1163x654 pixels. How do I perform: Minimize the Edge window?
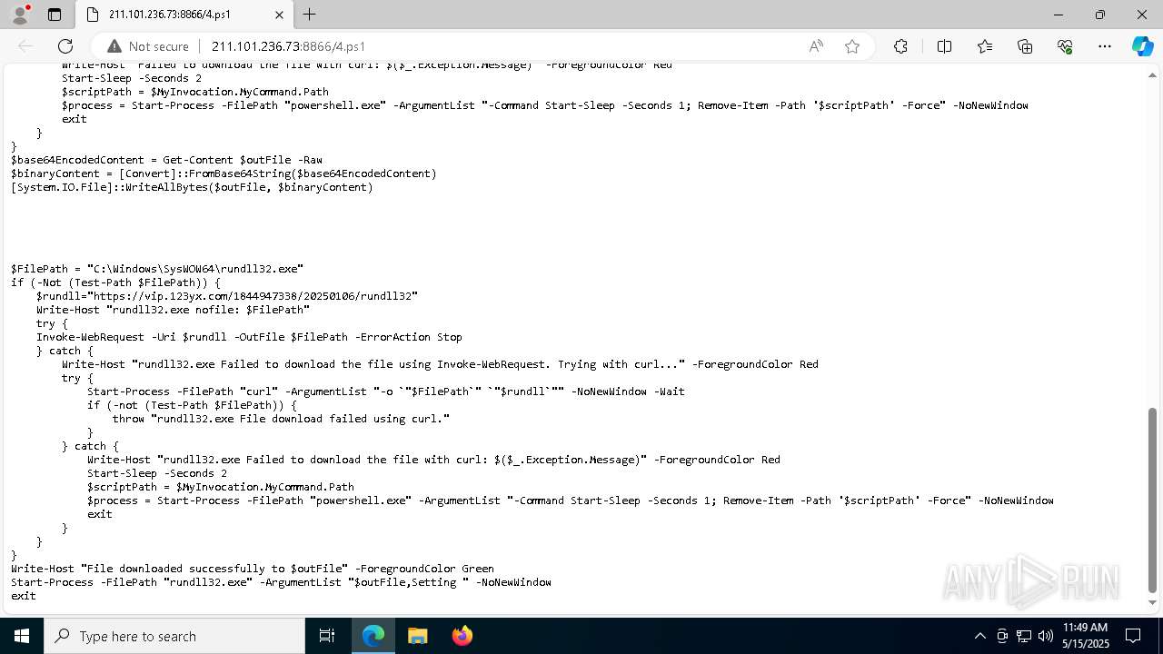pos(1059,15)
